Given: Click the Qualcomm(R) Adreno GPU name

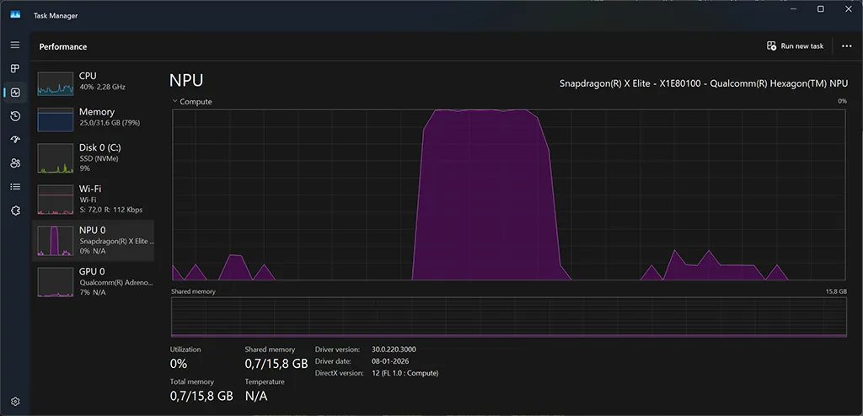Looking at the screenshot, I should 117,282.
